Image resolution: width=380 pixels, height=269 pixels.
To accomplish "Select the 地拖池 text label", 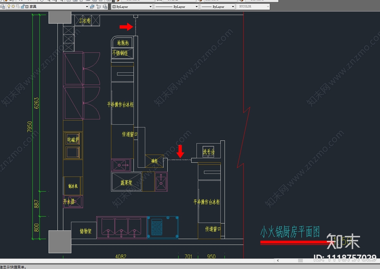I will tap(123, 43).
